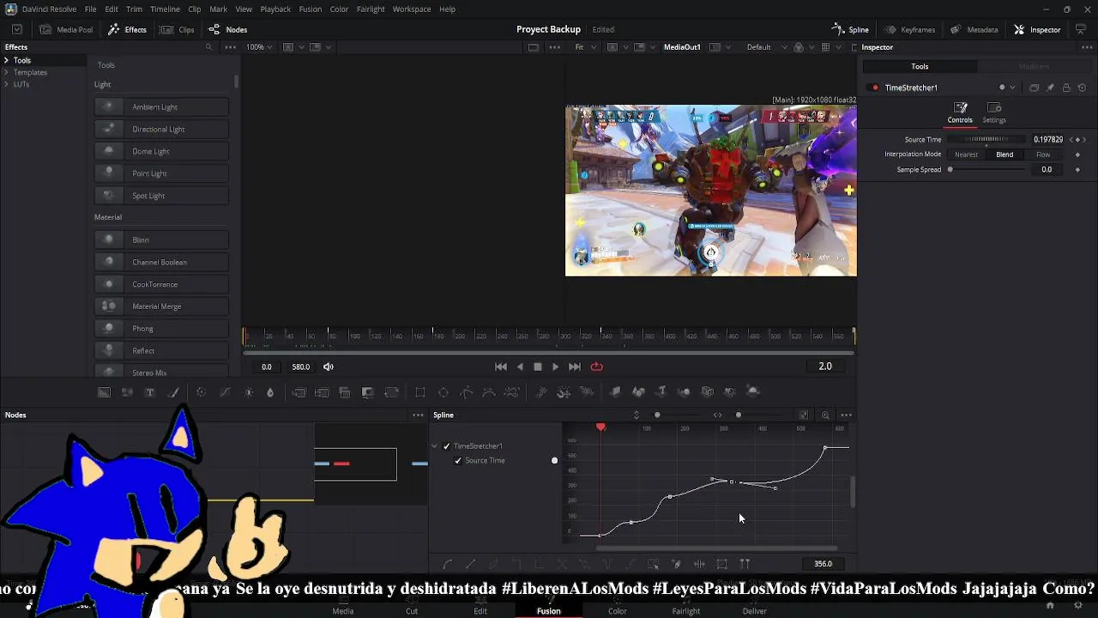
Task: Switch to the Deliver page
Action: pyautogui.click(x=755, y=610)
